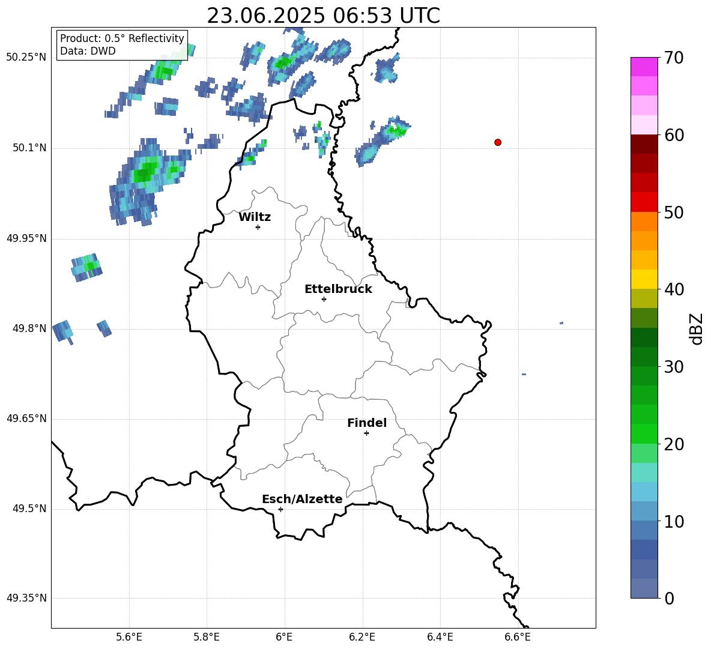
Task: Click the colorbar tick value 30
Action: pyautogui.click(x=674, y=367)
